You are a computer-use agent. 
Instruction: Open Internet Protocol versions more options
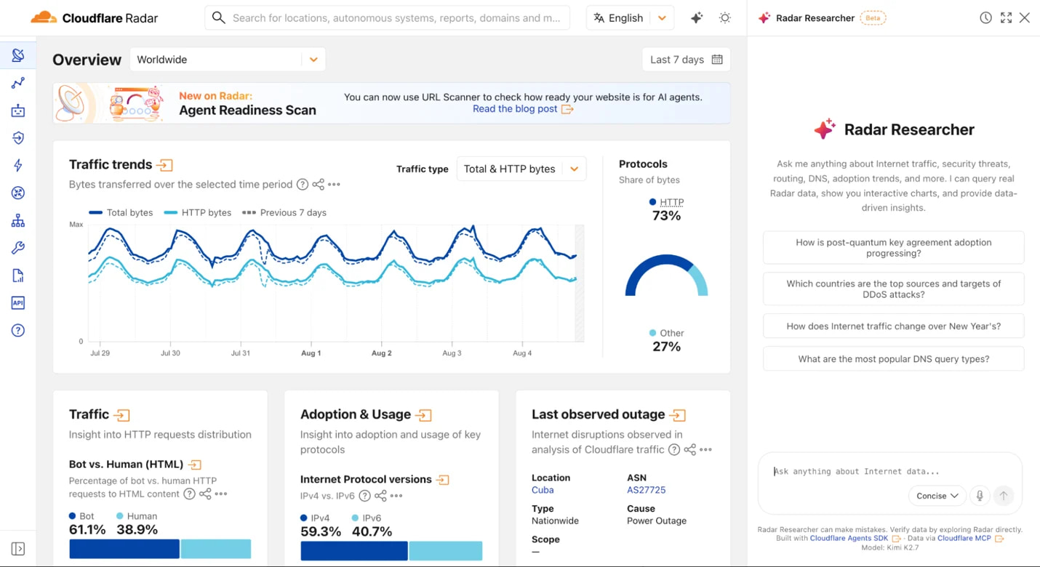point(397,496)
